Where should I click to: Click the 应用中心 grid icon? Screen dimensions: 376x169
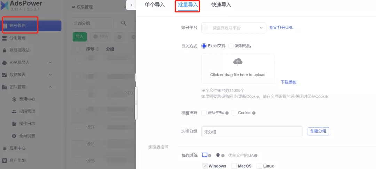pos(4,148)
